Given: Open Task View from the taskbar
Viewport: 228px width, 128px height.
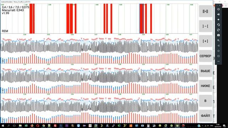Looking at the screenshot, I should (x=14, y=126).
